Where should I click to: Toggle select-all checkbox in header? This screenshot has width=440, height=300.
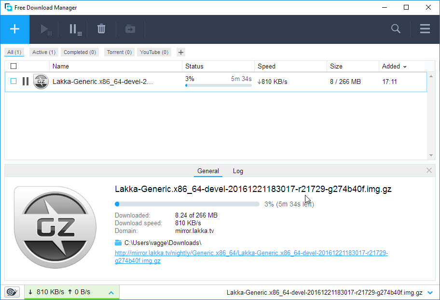click(x=14, y=66)
